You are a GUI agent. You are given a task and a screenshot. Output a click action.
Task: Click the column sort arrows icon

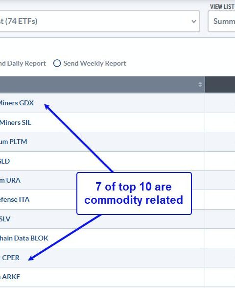click(200, 84)
